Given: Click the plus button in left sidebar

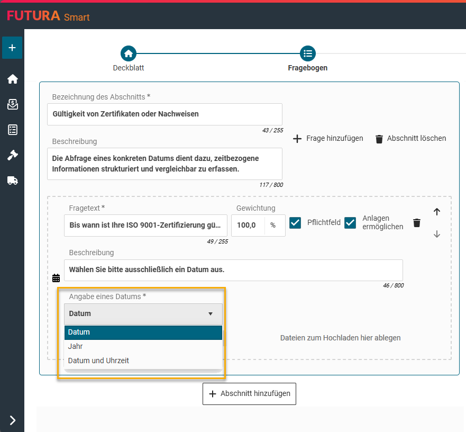Looking at the screenshot, I should coord(12,48).
